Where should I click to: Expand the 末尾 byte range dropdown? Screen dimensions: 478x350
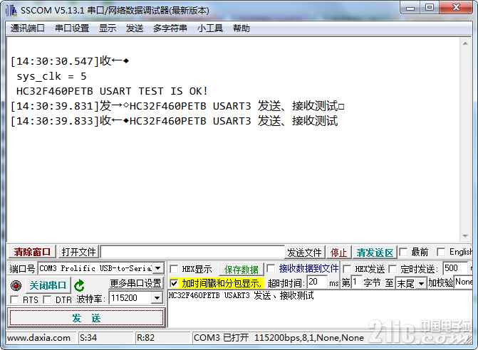coord(421,284)
